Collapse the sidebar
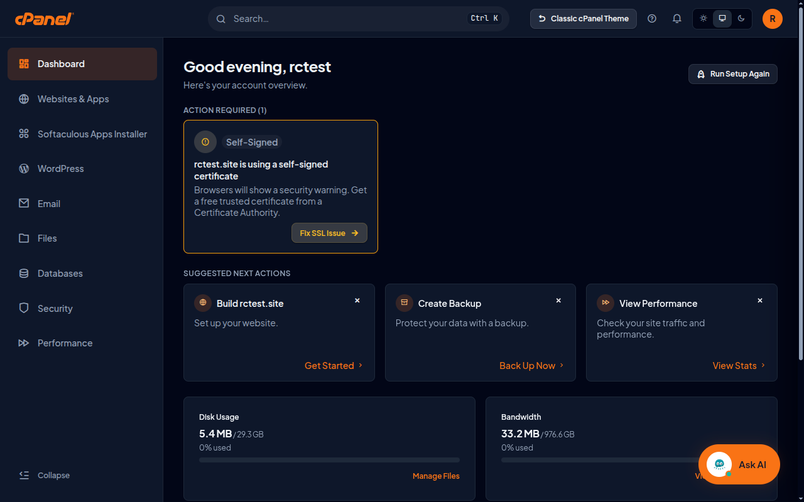 [45, 475]
